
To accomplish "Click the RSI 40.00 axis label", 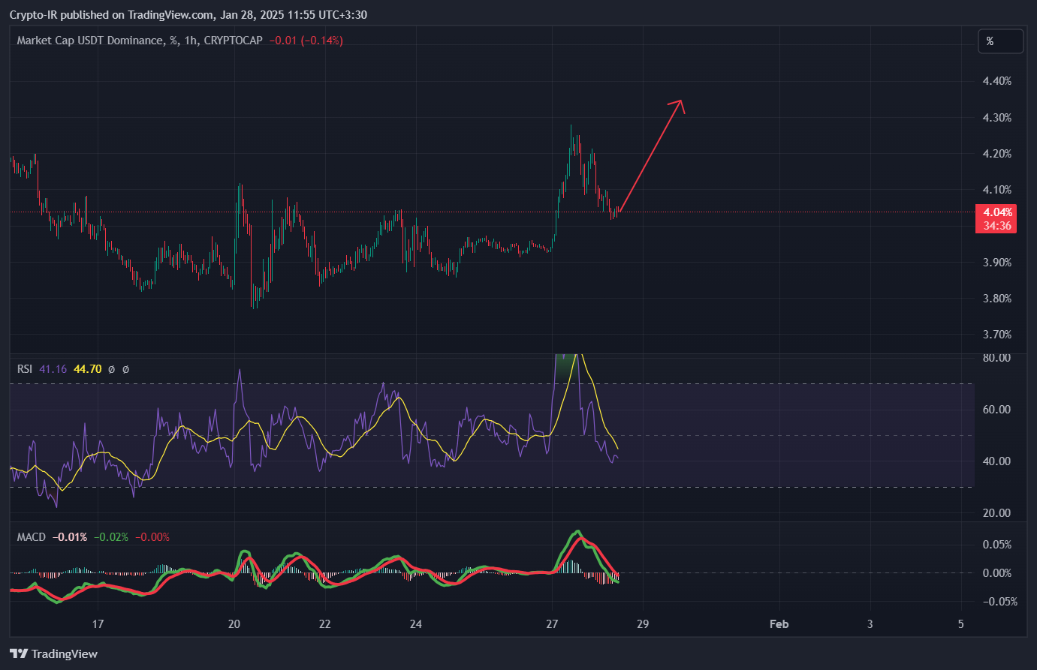I will (997, 461).
